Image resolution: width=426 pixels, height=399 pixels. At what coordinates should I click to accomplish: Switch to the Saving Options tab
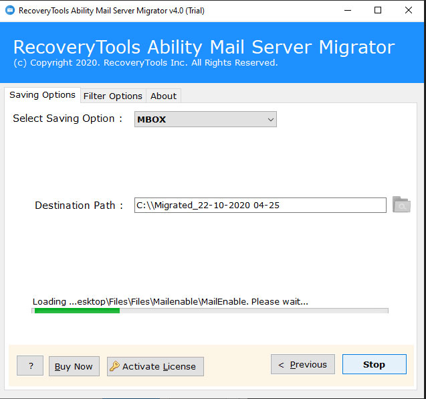tap(42, 95)
